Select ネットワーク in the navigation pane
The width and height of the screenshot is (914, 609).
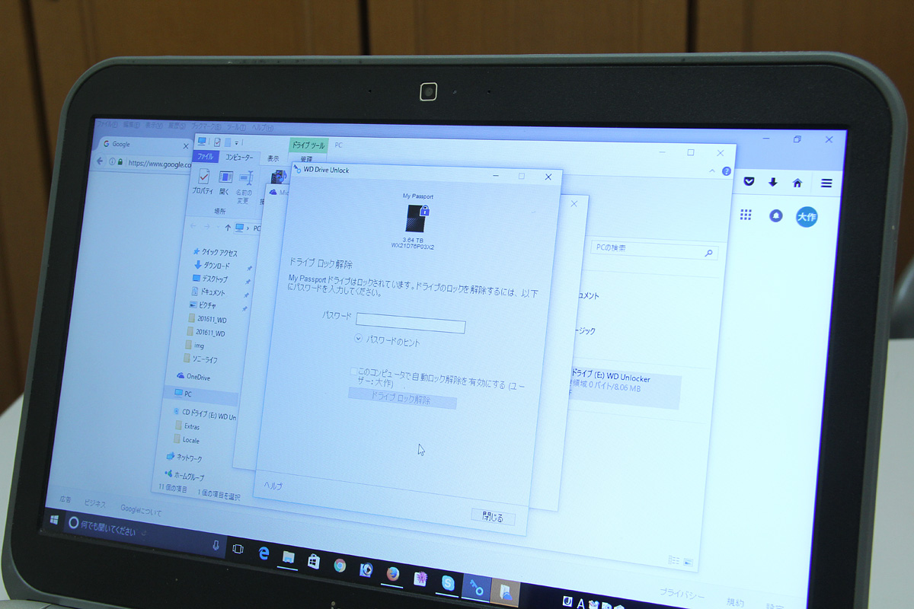[184, 458]
